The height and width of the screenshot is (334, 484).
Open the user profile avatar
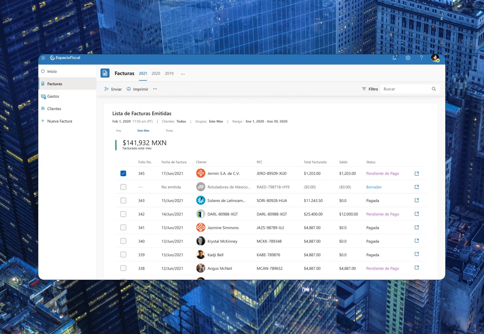[x=435, y=58]
